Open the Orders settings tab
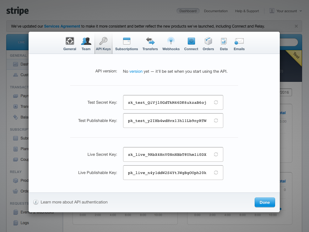Viewport: 309px width, 232px height. pyautogui.click(x=208, y=44)
